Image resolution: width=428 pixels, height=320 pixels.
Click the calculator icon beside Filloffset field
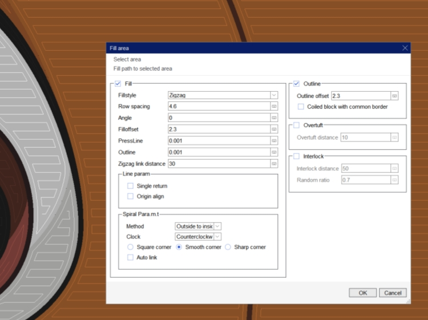(274, 129)
